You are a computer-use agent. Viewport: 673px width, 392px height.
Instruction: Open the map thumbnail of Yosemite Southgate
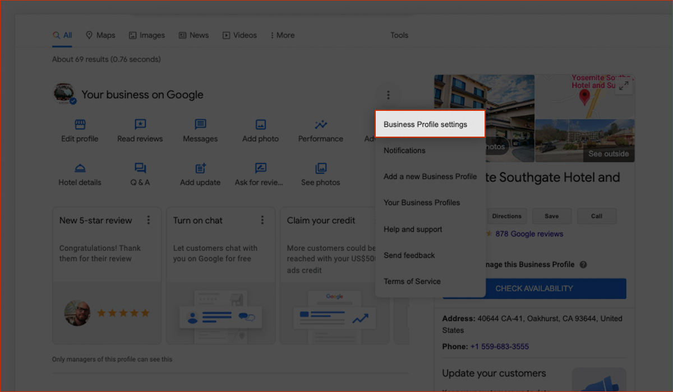(585, 96)
